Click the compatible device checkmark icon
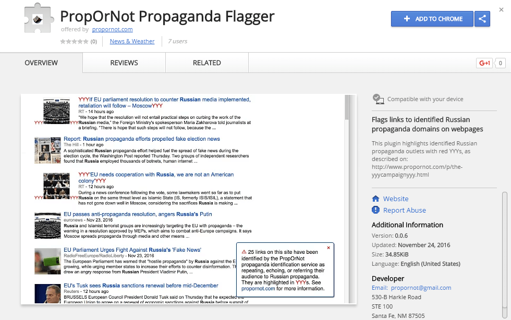The width and height of the screenshot is (511, 320). point(379,99)
